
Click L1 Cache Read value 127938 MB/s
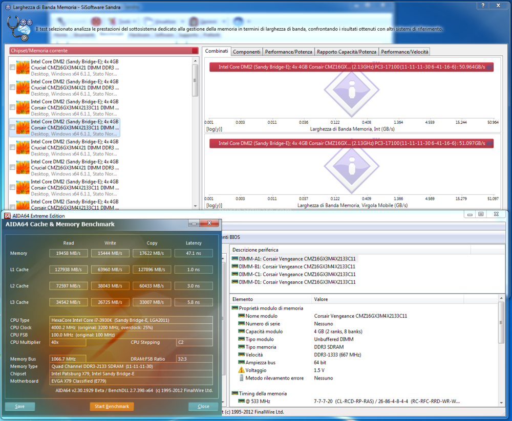click(69, 270)
